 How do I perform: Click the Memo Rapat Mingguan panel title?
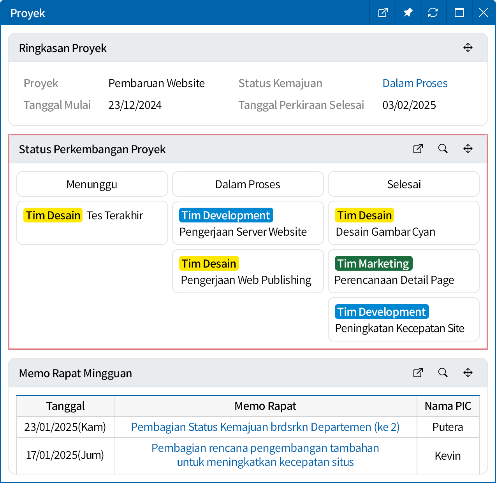tap(76, 373)
